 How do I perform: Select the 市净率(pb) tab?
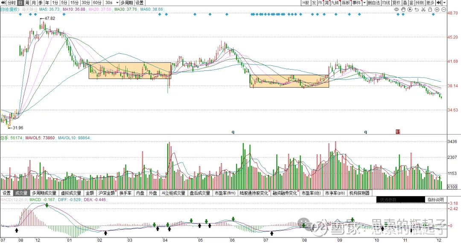pyautogui.click(x=335, y=193)
